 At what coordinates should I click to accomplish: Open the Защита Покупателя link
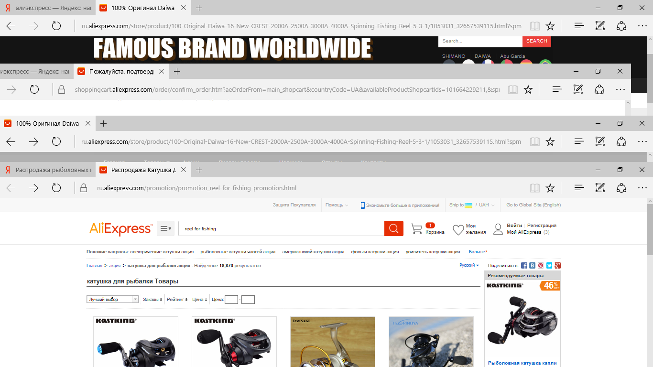(294, 205)
